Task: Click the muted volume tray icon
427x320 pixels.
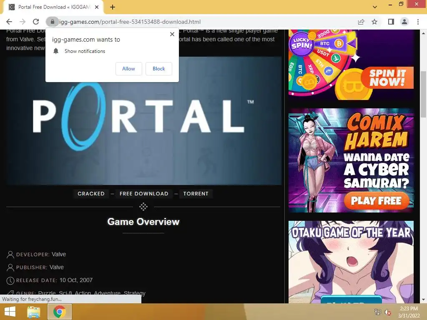Action: coord(388,312)
